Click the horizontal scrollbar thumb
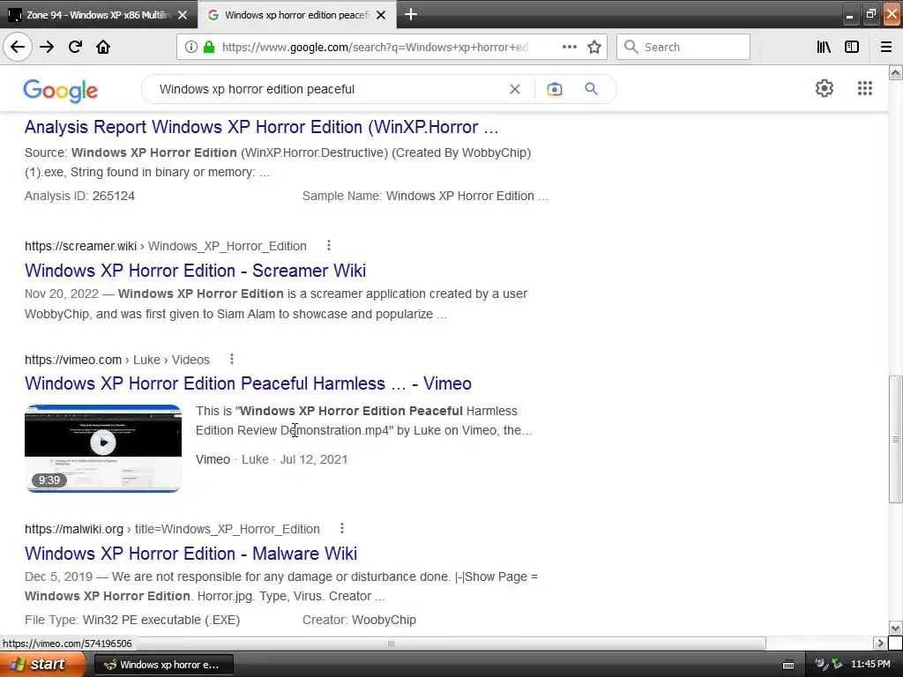 coord(391,643)
